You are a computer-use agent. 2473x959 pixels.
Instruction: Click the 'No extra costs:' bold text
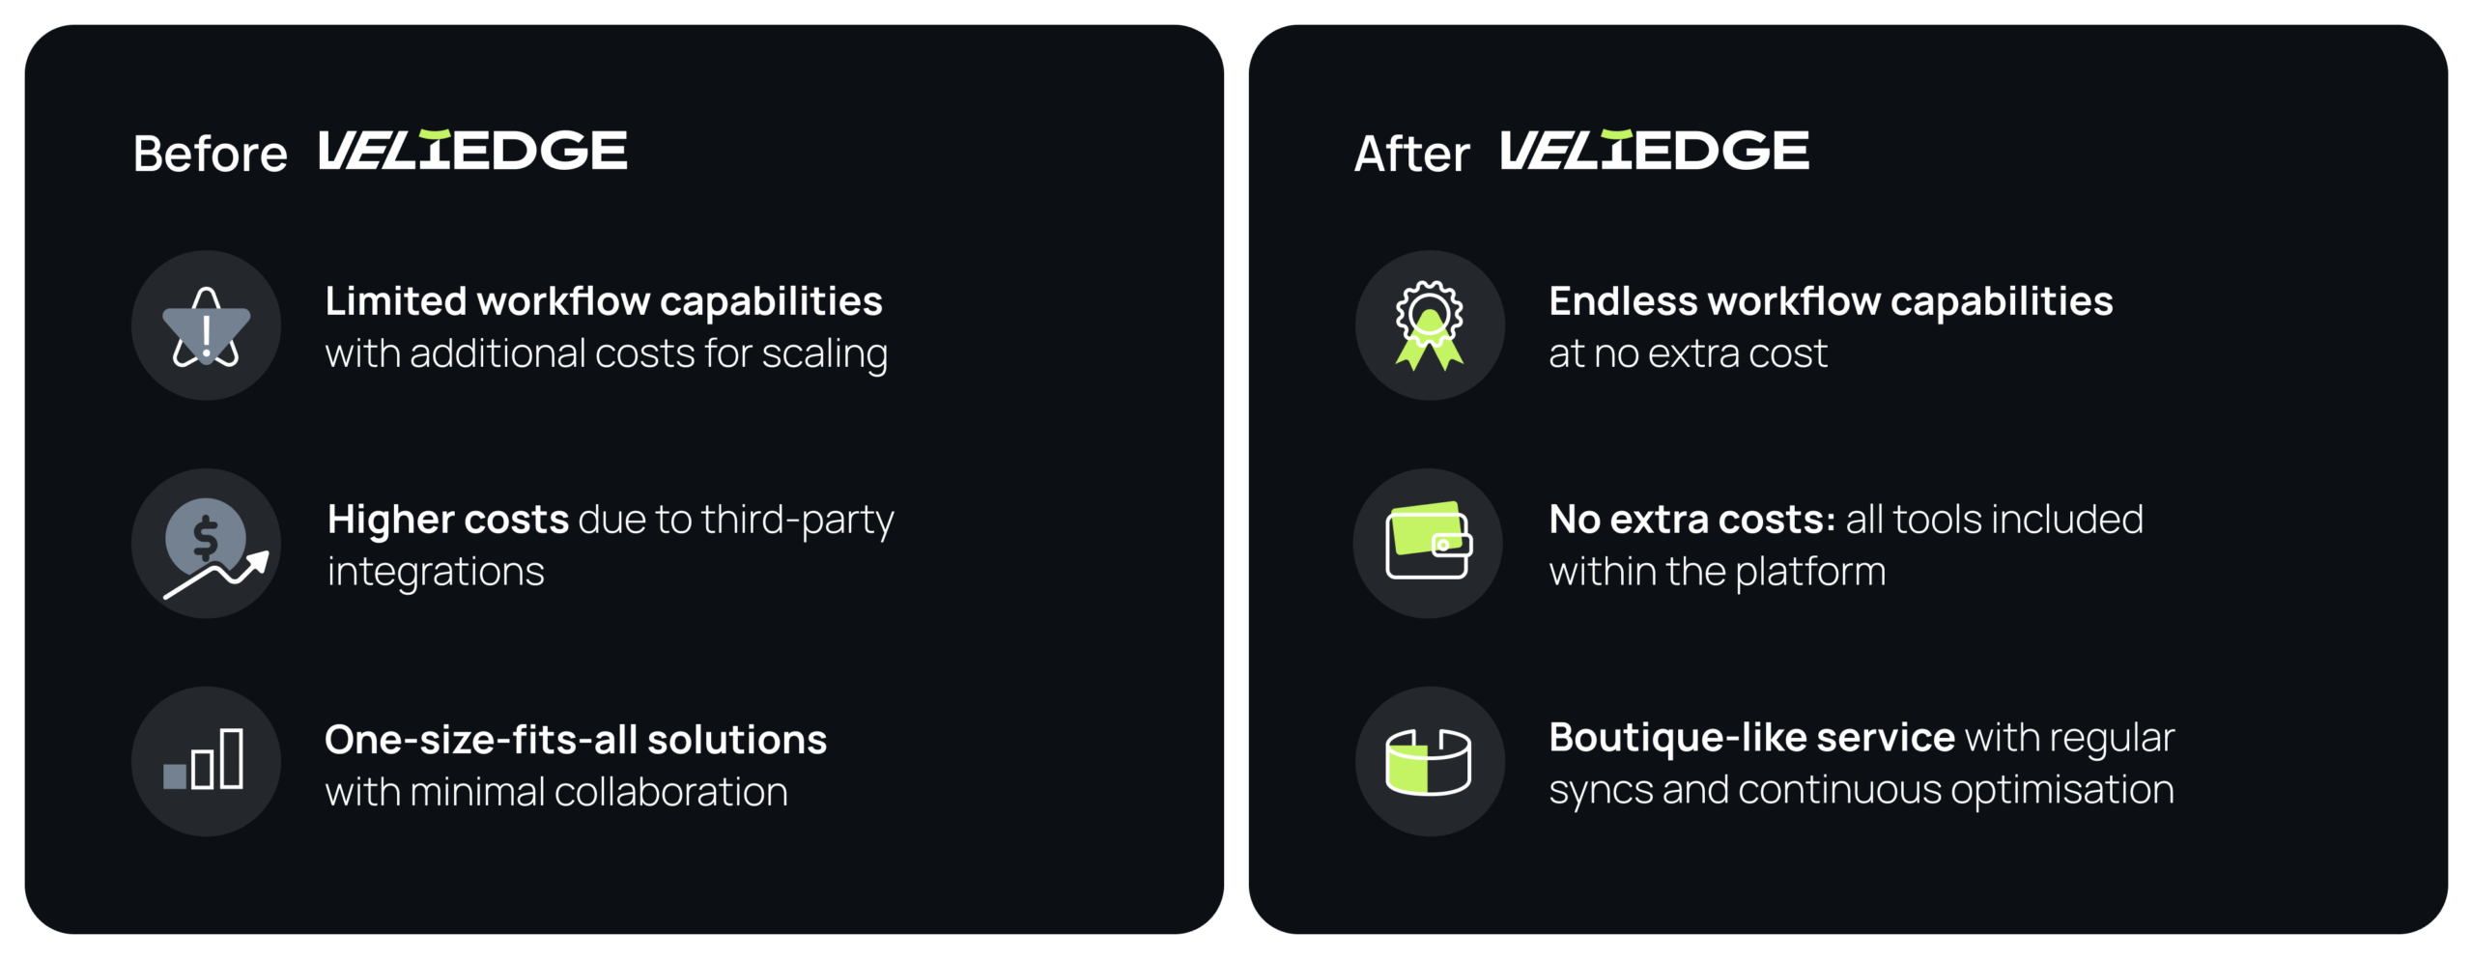pyautogui.click(x=1691, y=520)
